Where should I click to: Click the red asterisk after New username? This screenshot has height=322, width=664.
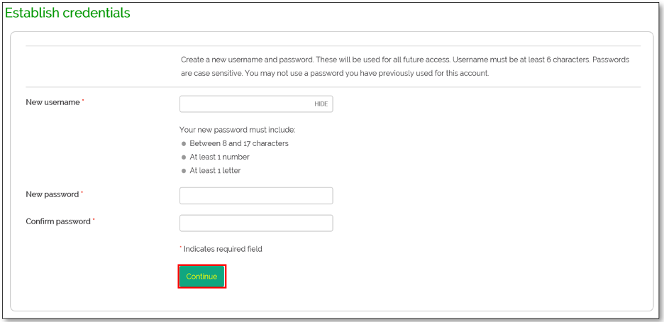(x=83, y=101)
